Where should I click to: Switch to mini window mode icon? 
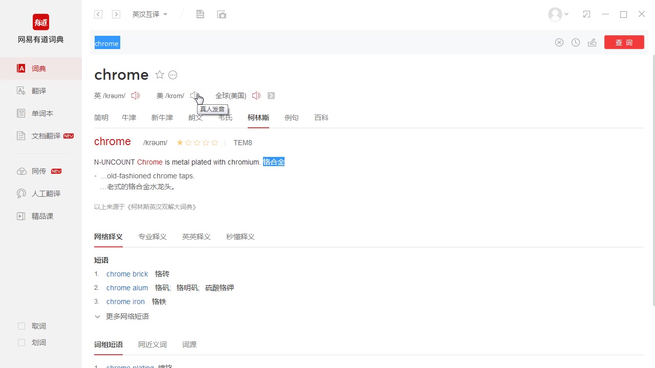coord(586,14)
